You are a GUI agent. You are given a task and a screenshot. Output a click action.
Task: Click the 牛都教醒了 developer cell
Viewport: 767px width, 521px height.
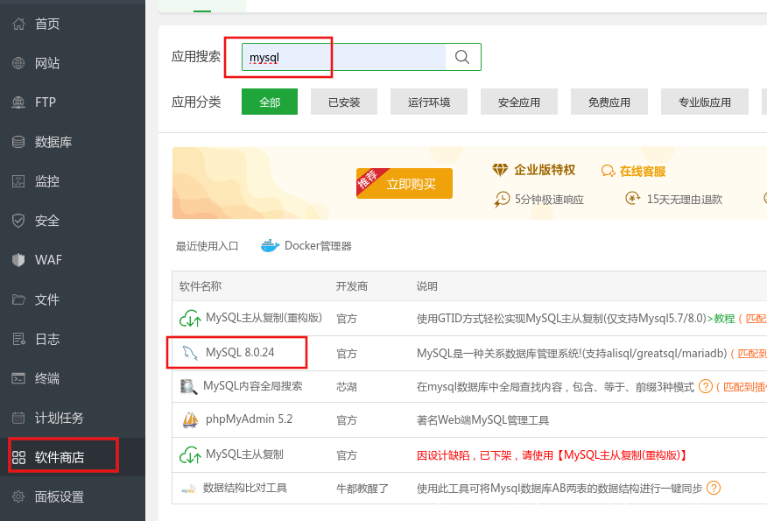coord(362,489)
